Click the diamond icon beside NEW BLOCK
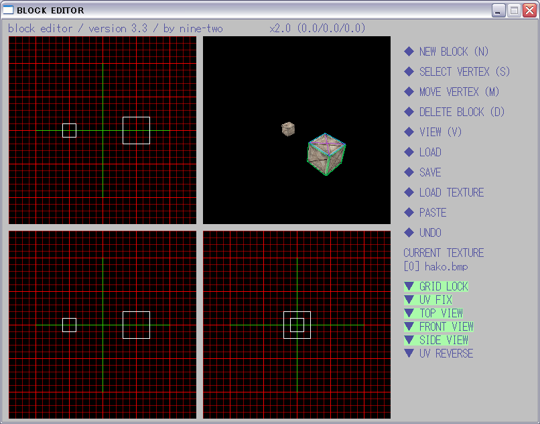The height and width of the screenshot is (424, 540). tap(409, 52)
